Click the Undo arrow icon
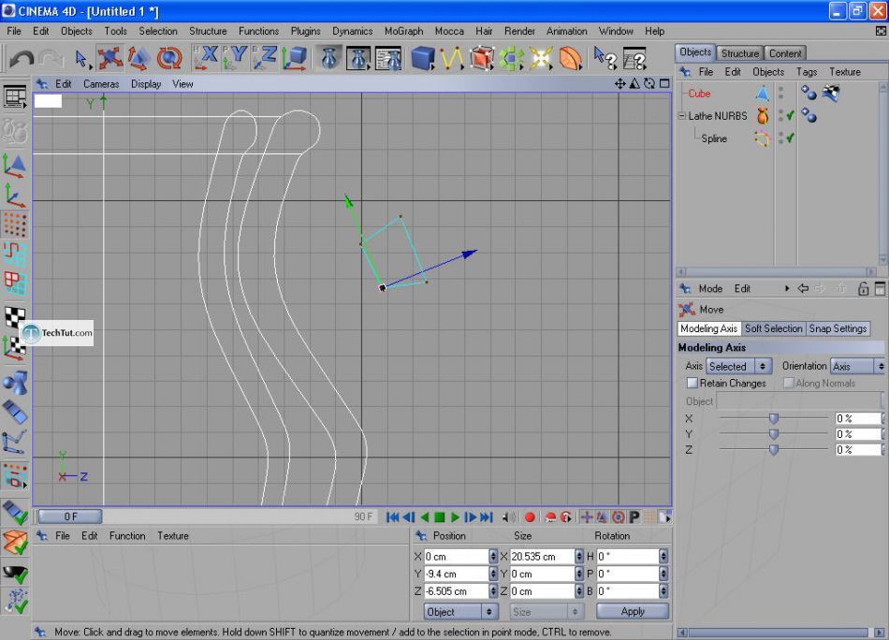Viewport: 889px width, 640px height. 22,59
